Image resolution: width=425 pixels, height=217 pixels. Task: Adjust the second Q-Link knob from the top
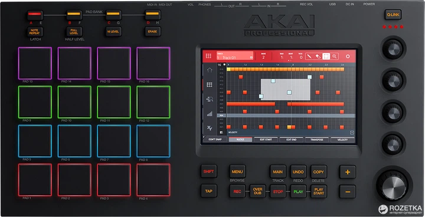pos(393,80)
